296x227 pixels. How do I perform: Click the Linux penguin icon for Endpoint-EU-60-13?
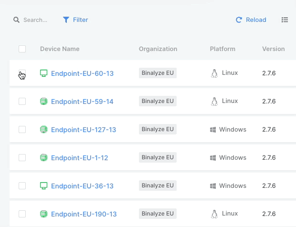tap(214, 73)
